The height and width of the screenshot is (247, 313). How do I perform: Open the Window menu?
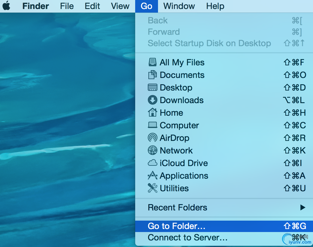point(179,6)
